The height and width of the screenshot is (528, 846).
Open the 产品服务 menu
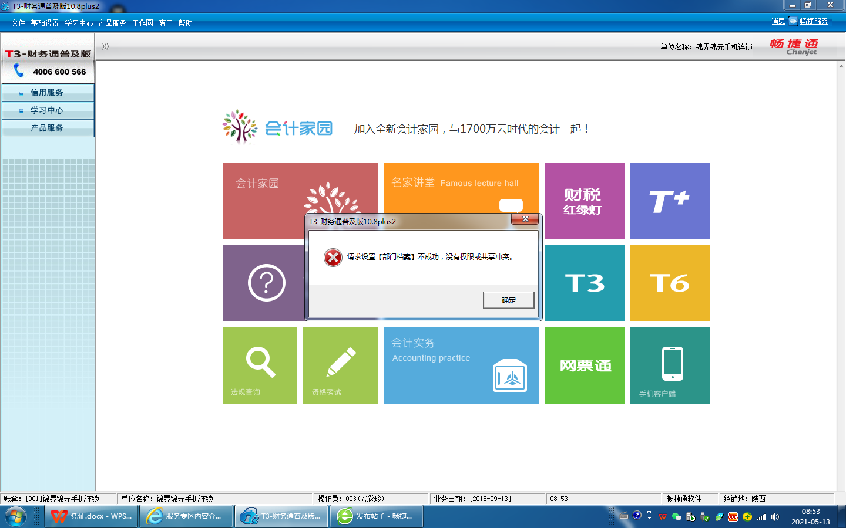pos(112,23)
